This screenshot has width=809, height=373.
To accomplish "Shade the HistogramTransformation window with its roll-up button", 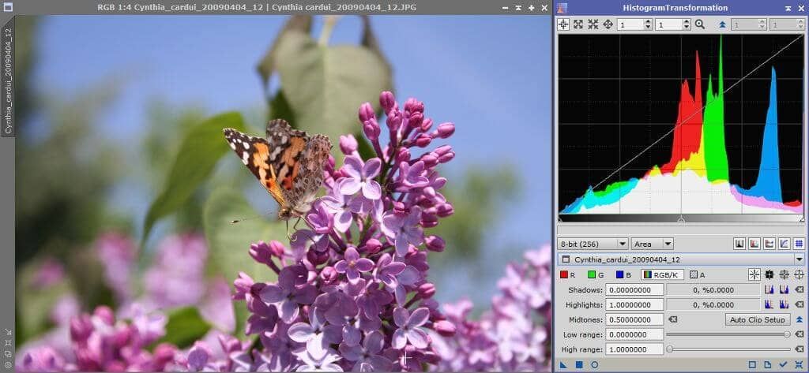I will [x=788, y=8].
